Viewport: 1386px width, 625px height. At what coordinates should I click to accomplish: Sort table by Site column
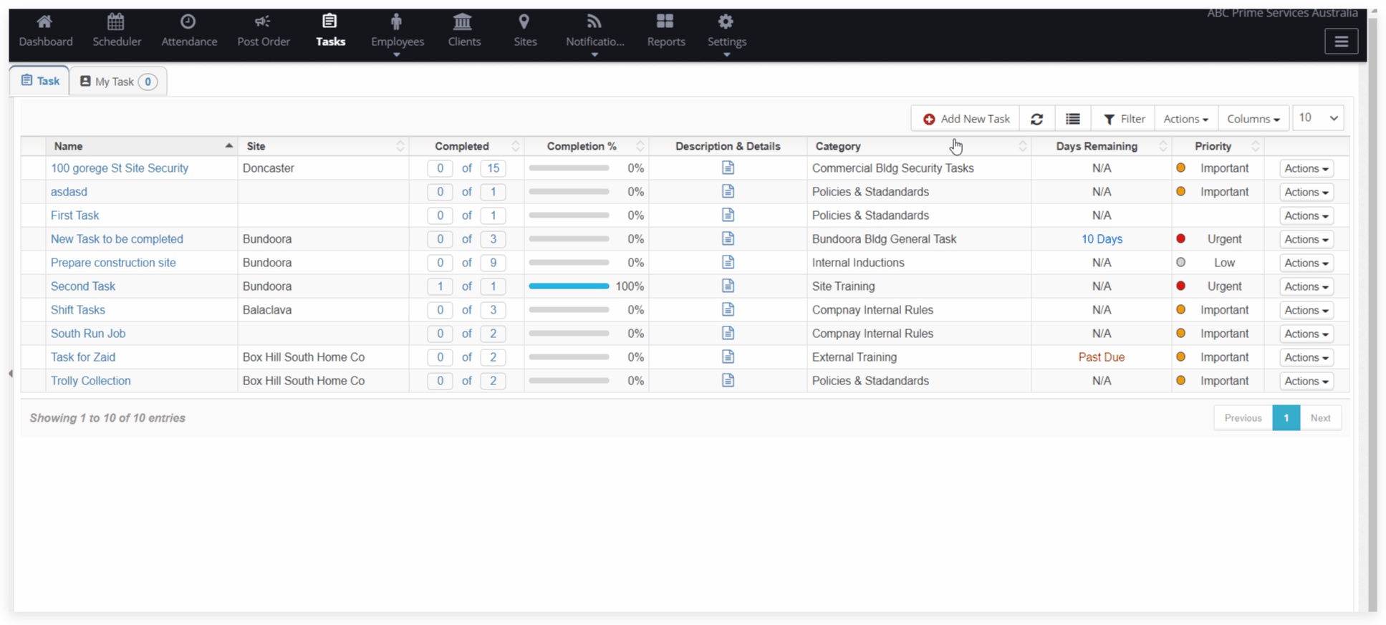coord(324,146)
